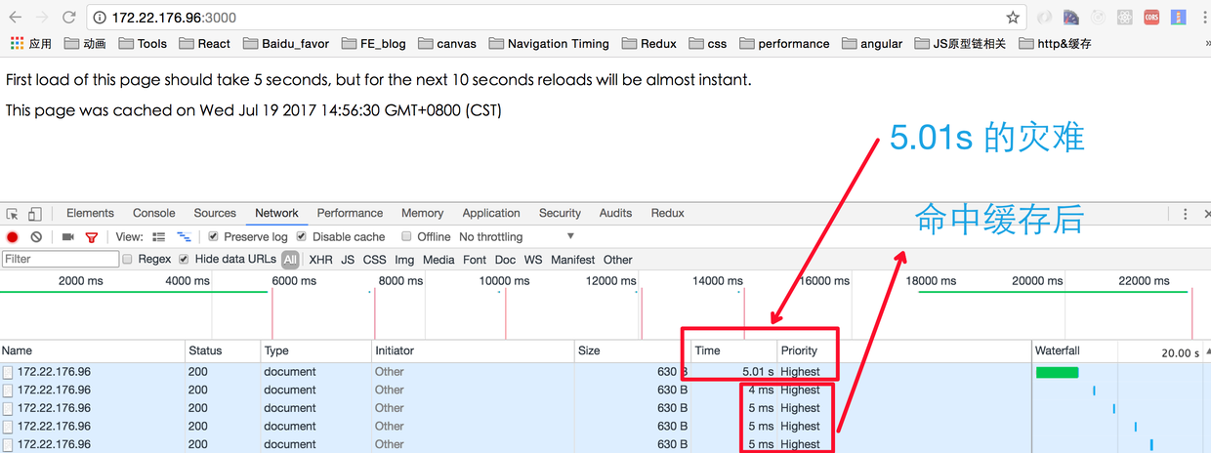Screen dimensions: 1211x453
Task: Sort requests by the Size column header
Action: [x=633, y=350]
